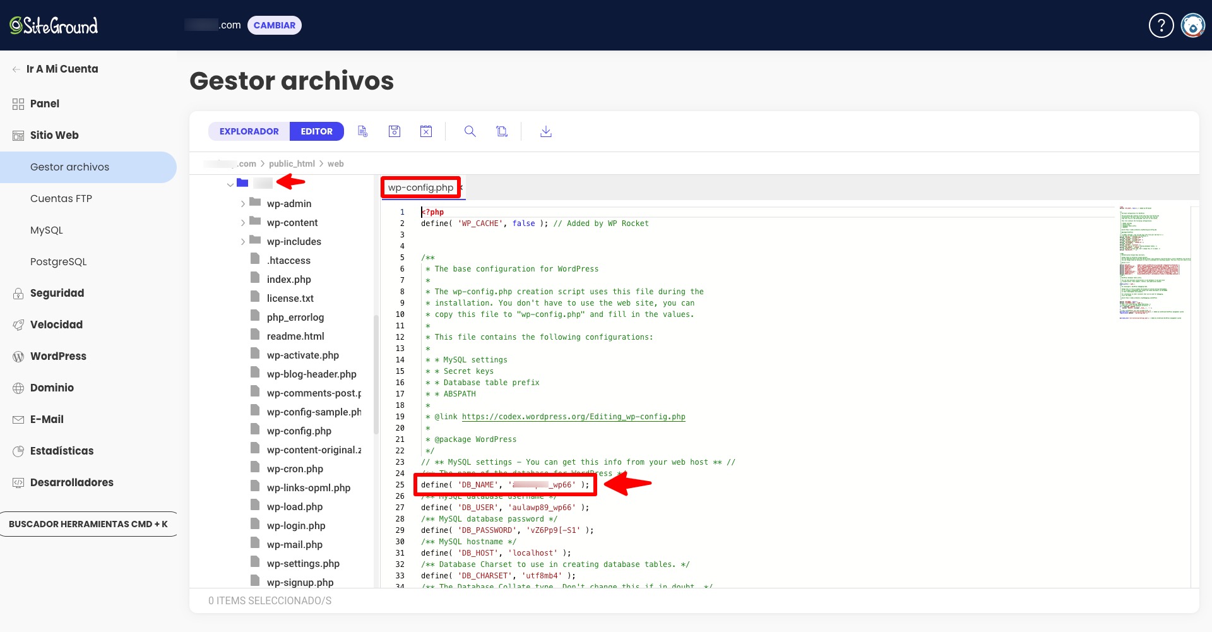Screen dimensions: 1212x632
Task: Select index.php in the file list
Action: (288, 278)
